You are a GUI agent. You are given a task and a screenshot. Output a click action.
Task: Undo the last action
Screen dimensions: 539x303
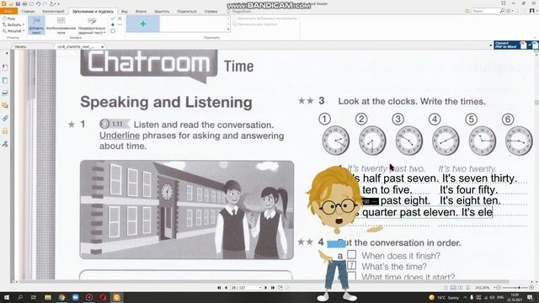coord(38,3)
